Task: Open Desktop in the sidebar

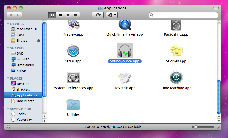Action: [x=23, y=84]
